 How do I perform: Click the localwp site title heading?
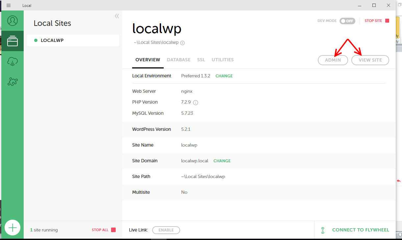click(157, 29)
